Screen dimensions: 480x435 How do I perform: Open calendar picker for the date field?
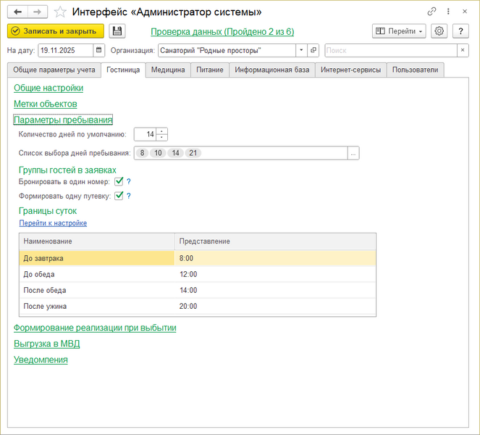(98, 51)
